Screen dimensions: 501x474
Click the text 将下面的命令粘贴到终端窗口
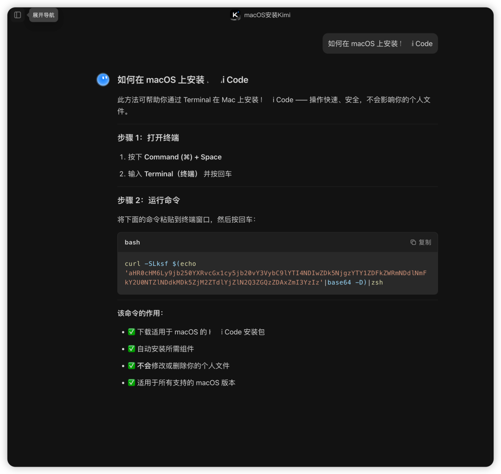click(186, 219)
